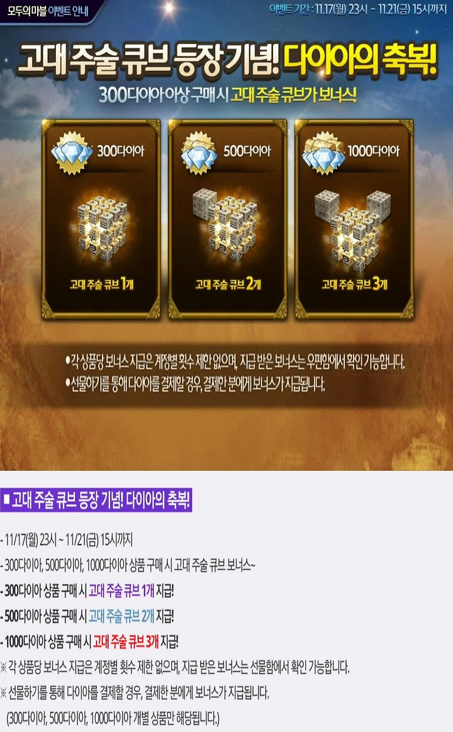
Task: Click the 고대 주술 큐브 1개 caption
Action: 102,284
